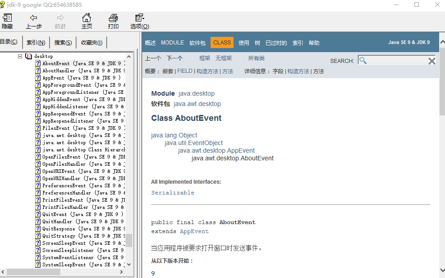Image resolution: width=445 pixels, height=278 pixels.
Task: Open the 选项 (Options) toolbar menu
Action: click(x=139, y=18)
